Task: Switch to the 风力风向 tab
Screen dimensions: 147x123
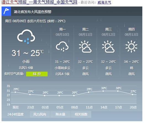Action: point(40,114)
